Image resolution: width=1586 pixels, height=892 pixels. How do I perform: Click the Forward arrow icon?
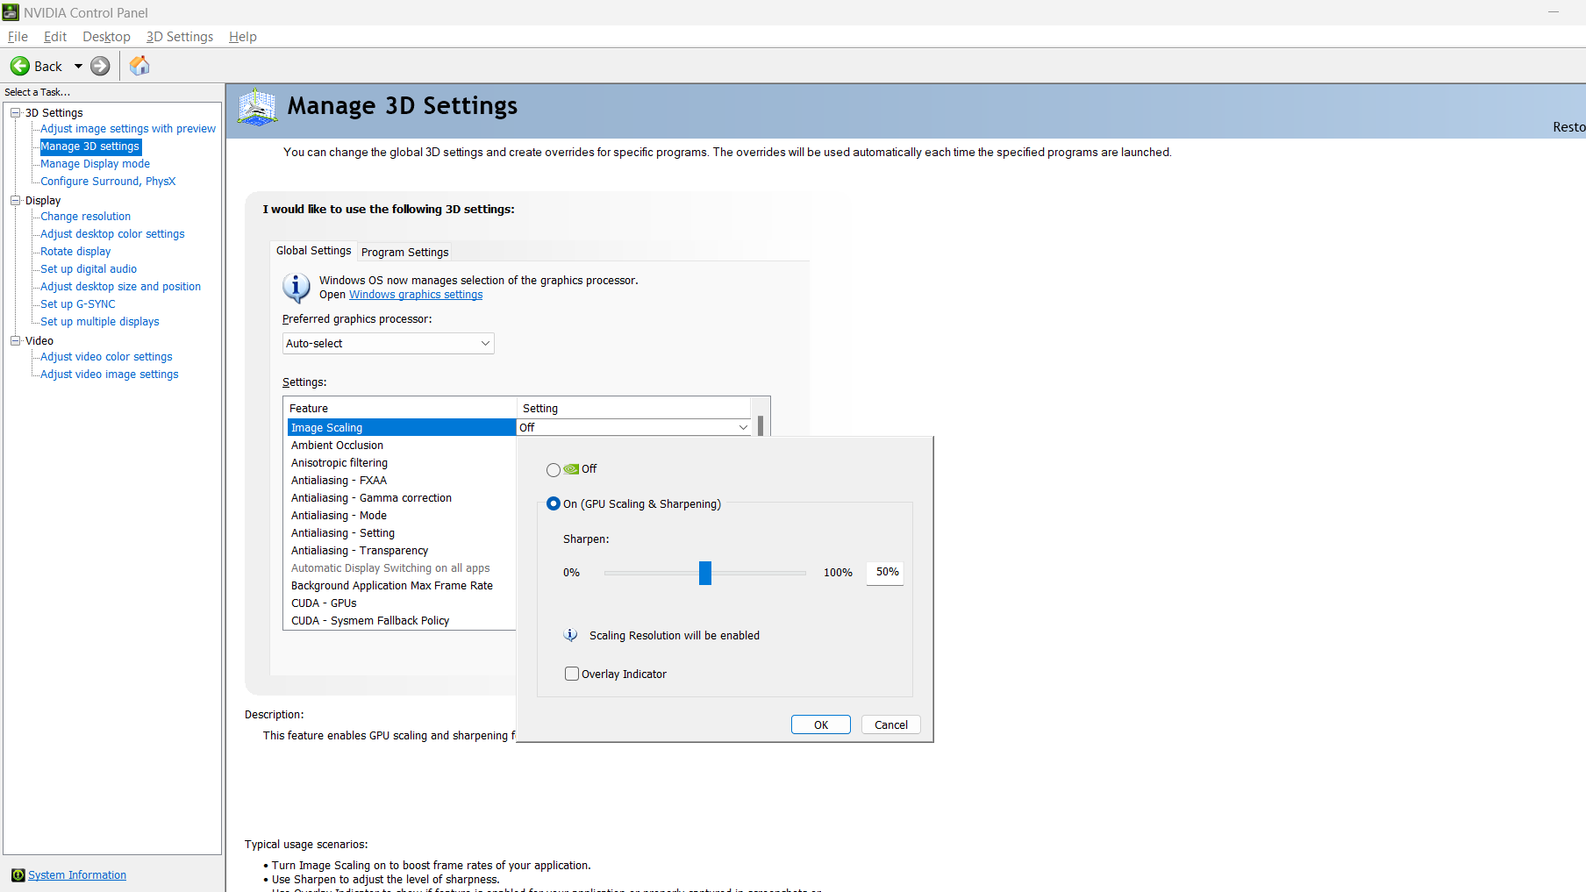point(101,66)
